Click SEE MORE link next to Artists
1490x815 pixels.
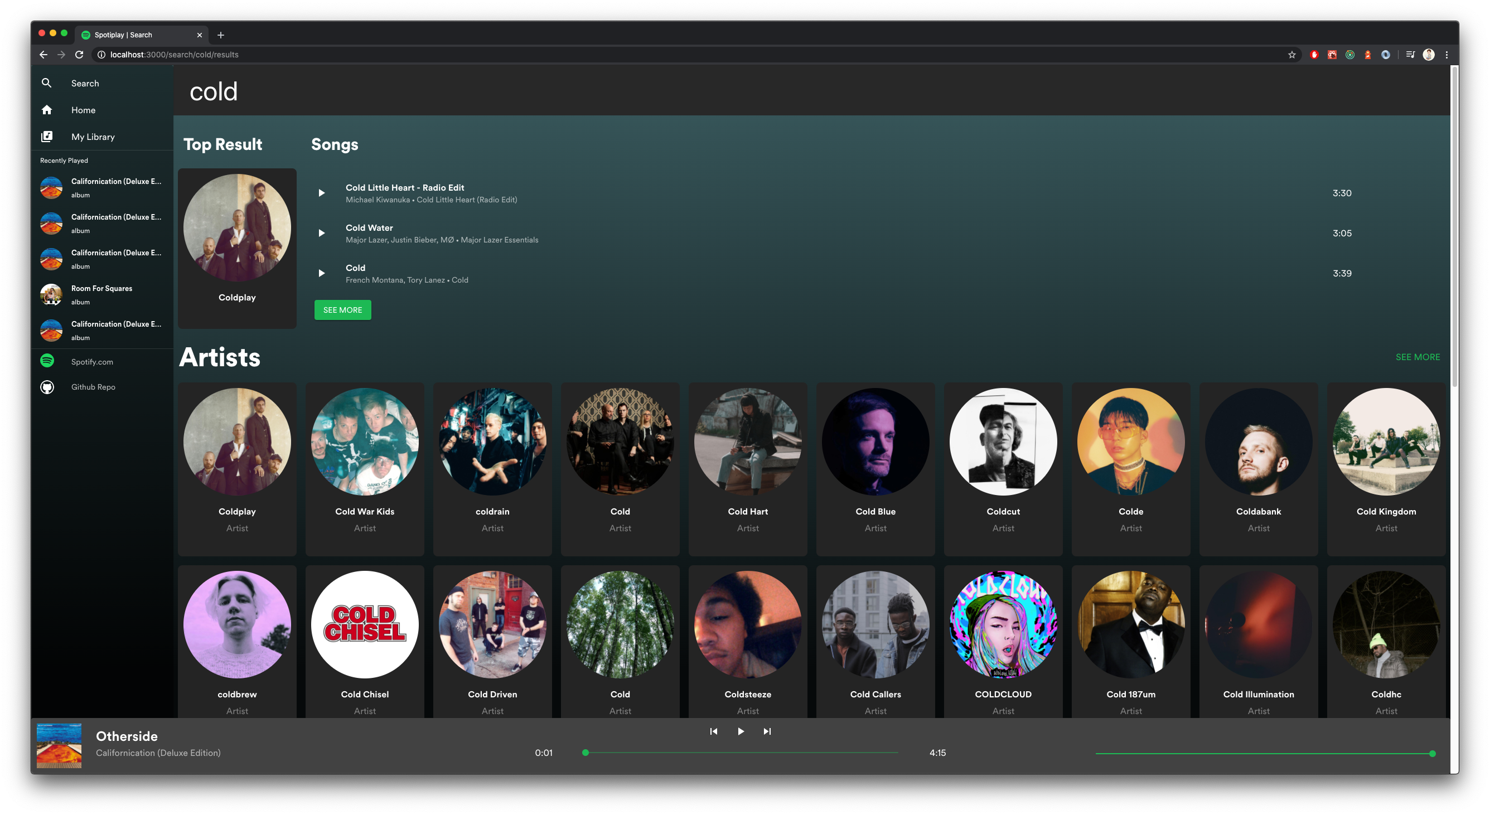pyautogui.click(x=1417, y=357)
